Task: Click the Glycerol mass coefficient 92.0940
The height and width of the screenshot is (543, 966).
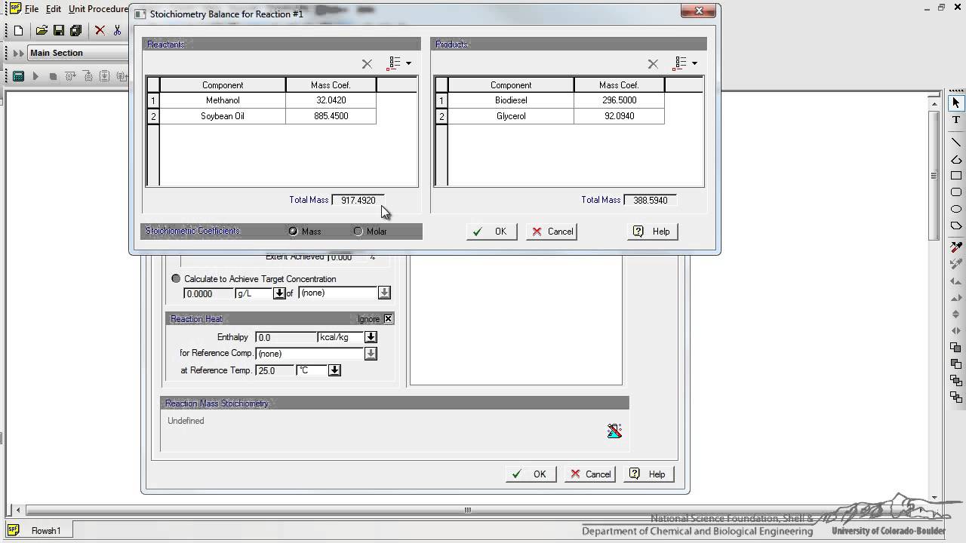Action: (619, 116)
